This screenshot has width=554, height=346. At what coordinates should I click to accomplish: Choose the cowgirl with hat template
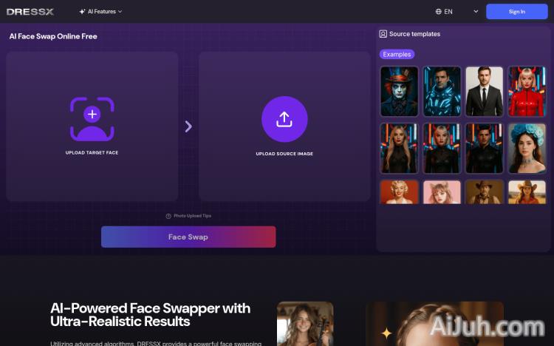[x=527, y=192]
